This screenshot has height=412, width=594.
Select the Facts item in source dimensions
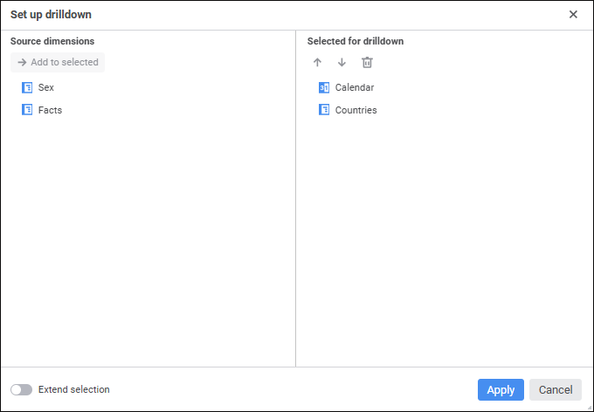50,110
